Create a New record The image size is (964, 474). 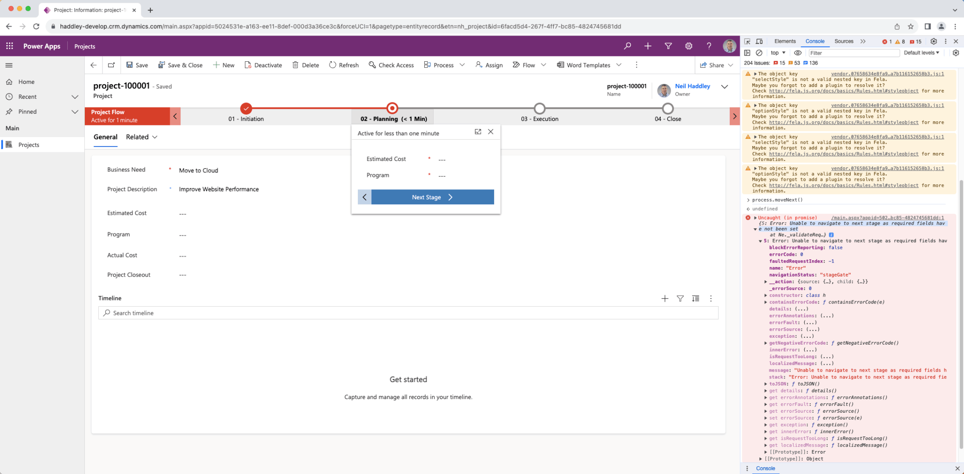click(x=224, y=65)
